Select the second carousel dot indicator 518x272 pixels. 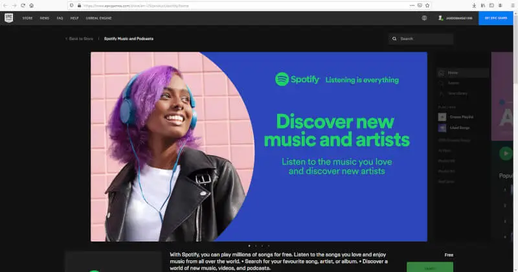click(256, 246)
